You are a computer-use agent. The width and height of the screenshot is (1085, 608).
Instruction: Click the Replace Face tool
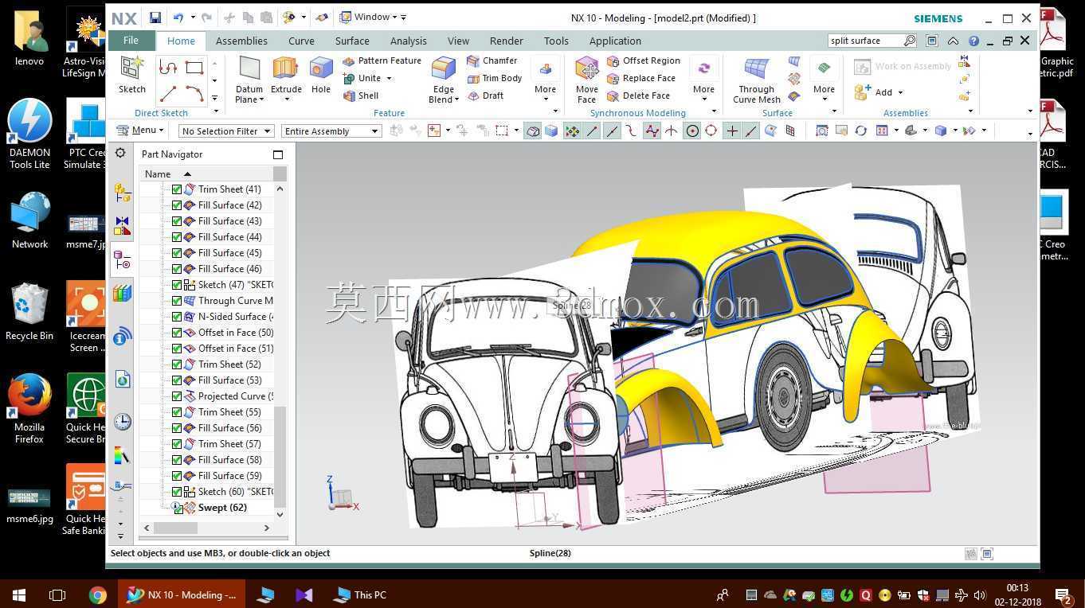click(x=641, y=78)
